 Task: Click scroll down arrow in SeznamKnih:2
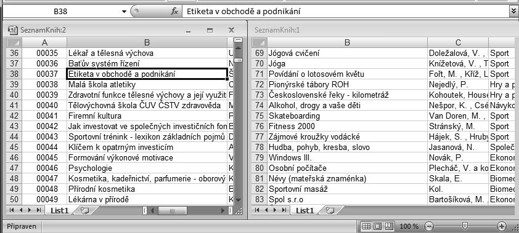pos(238,200)
